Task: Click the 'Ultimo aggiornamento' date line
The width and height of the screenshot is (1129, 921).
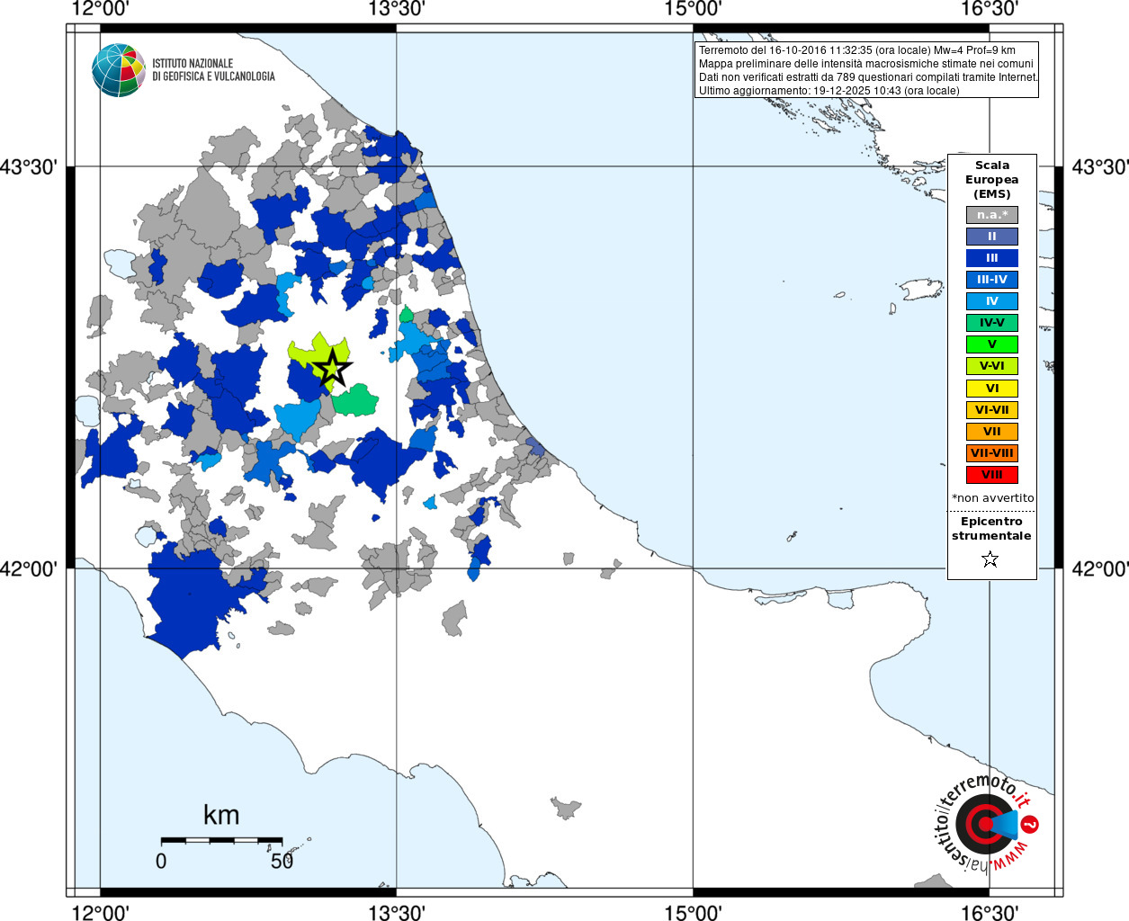Action: 829,91
